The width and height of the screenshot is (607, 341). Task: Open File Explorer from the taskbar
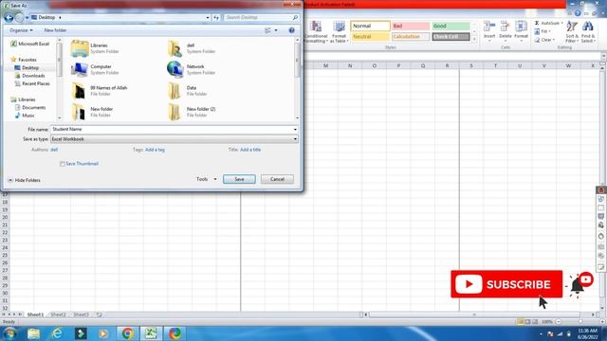[34, 333]
